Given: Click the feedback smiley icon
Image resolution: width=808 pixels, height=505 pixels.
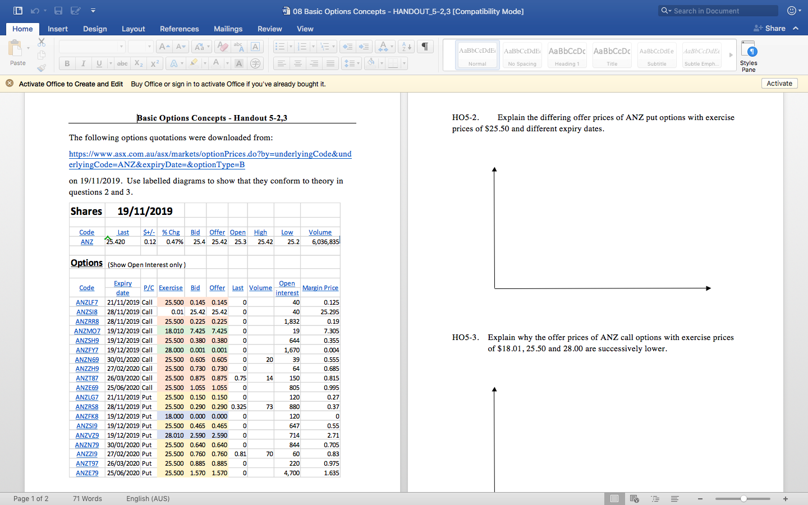Looking at the screenshot, I should point(792,11).
